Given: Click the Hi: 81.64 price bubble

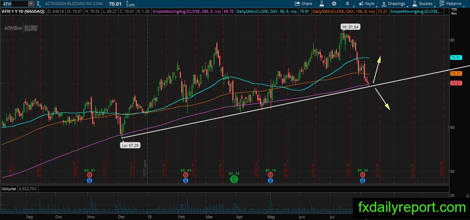Looking at the screenshot, I should click(351, 27).
